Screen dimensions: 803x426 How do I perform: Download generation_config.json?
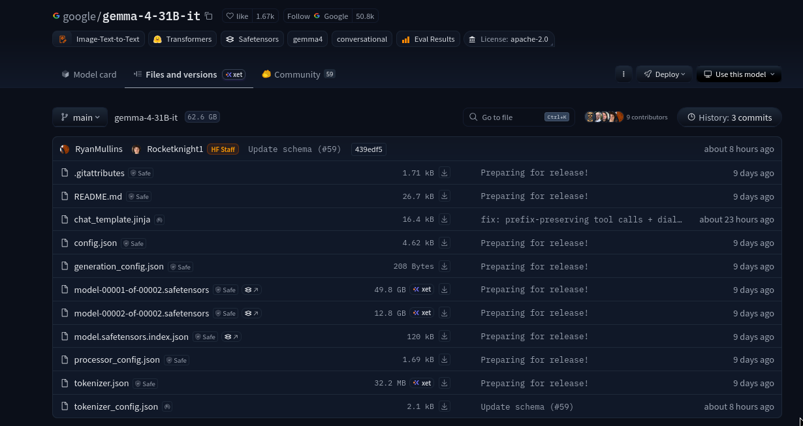(x=445, y=266)
